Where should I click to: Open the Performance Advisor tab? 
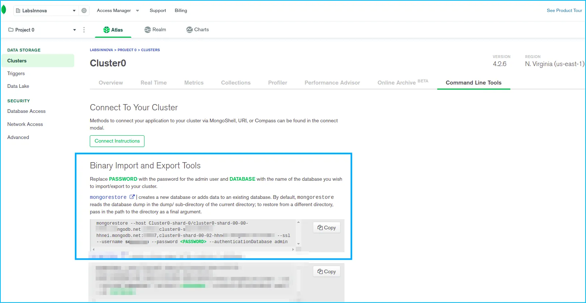click(332, 83)
